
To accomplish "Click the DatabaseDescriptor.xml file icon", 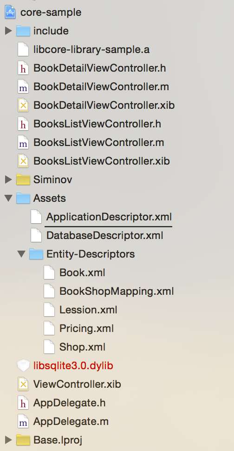I will click(37, 235).
